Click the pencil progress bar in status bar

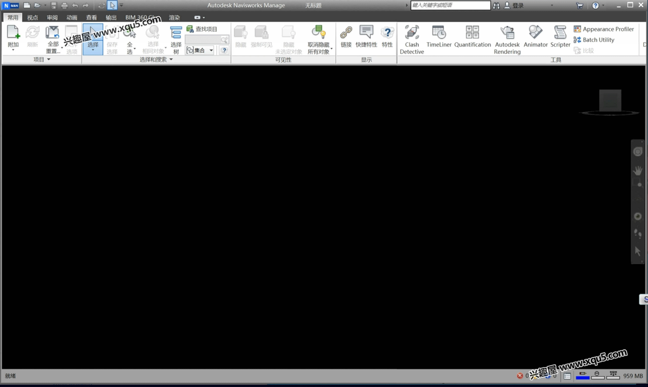[583, 375]
